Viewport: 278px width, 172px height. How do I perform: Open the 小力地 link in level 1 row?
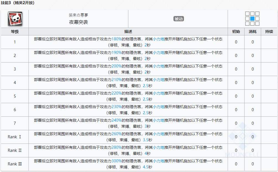point(159,39)
